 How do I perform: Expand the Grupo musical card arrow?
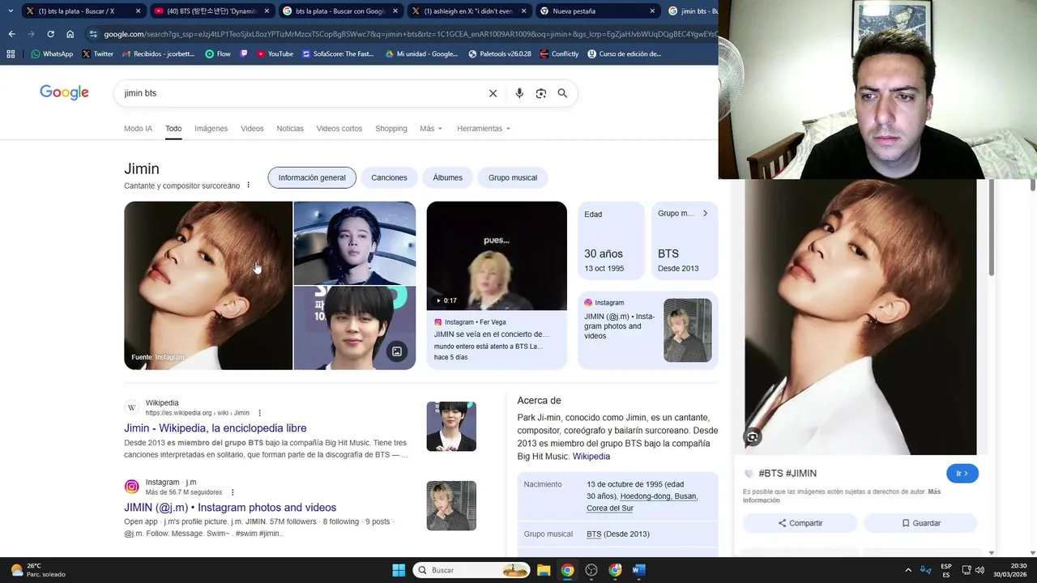(705, 214)
